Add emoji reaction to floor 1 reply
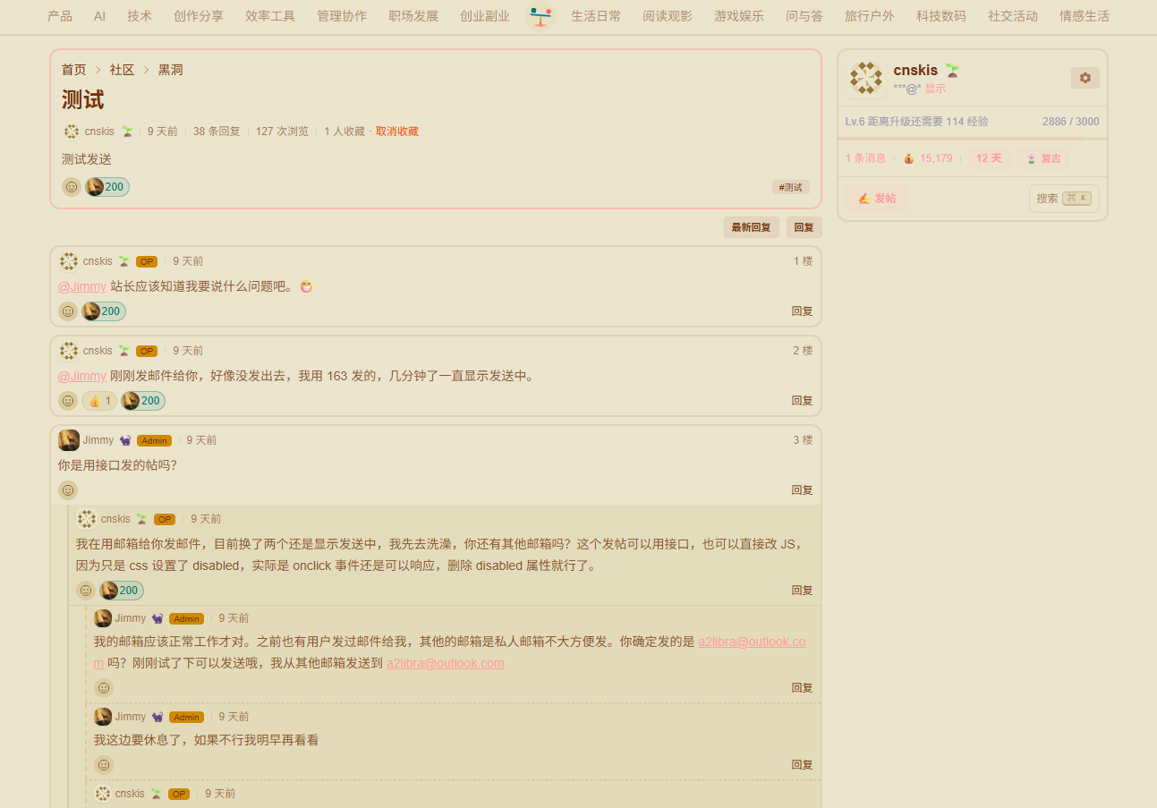The width and height of the screenshot is (1157, 808). pyautogui.click(x=68, y=311)
